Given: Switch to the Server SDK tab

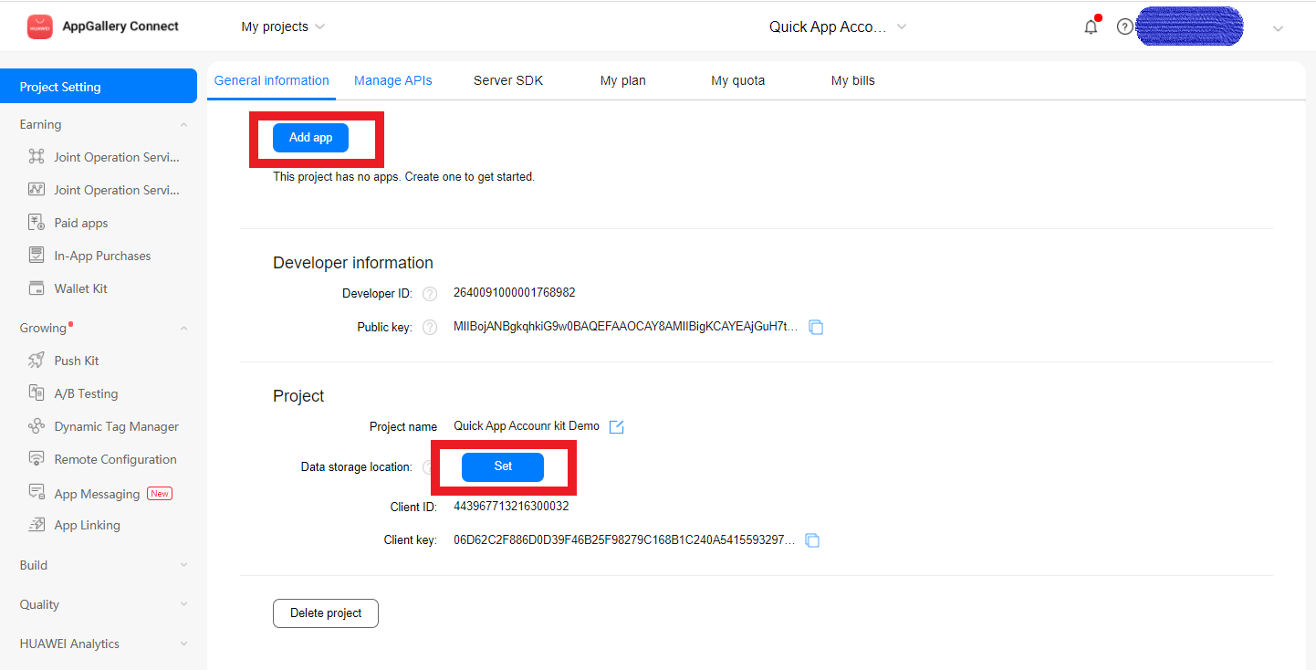Looking at the screenshot, I should click(x=508, y=80).
